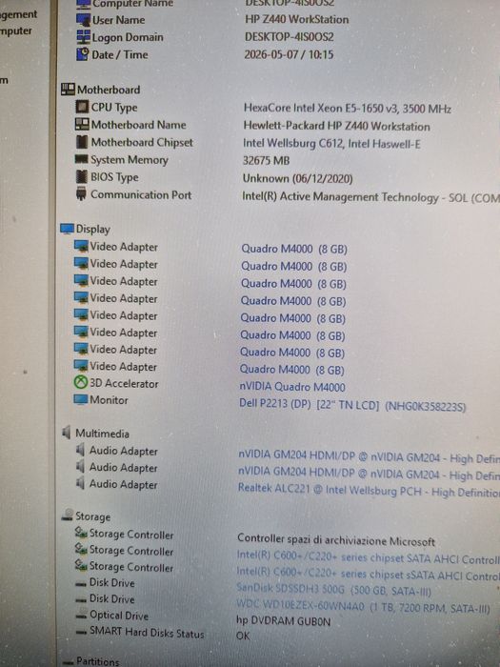Click the 'Motherboard' section heading

(x=109, y=90)
